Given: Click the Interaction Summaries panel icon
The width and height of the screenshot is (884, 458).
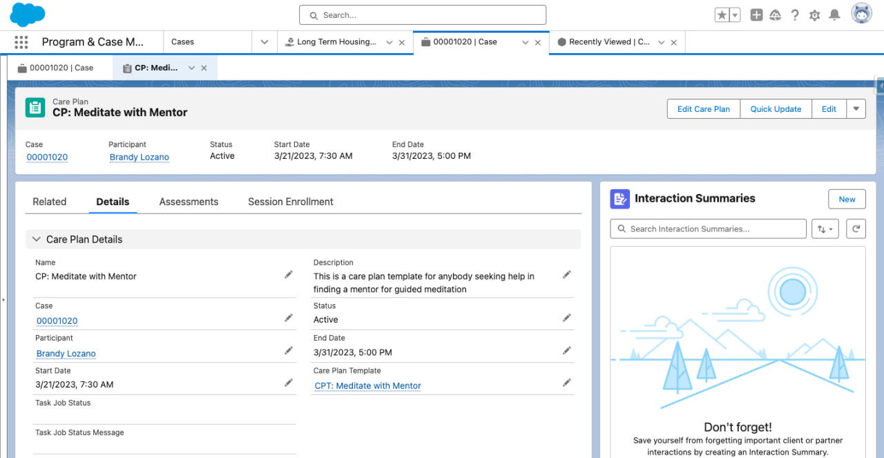Looking at the screenshot, I should [619, 199].
